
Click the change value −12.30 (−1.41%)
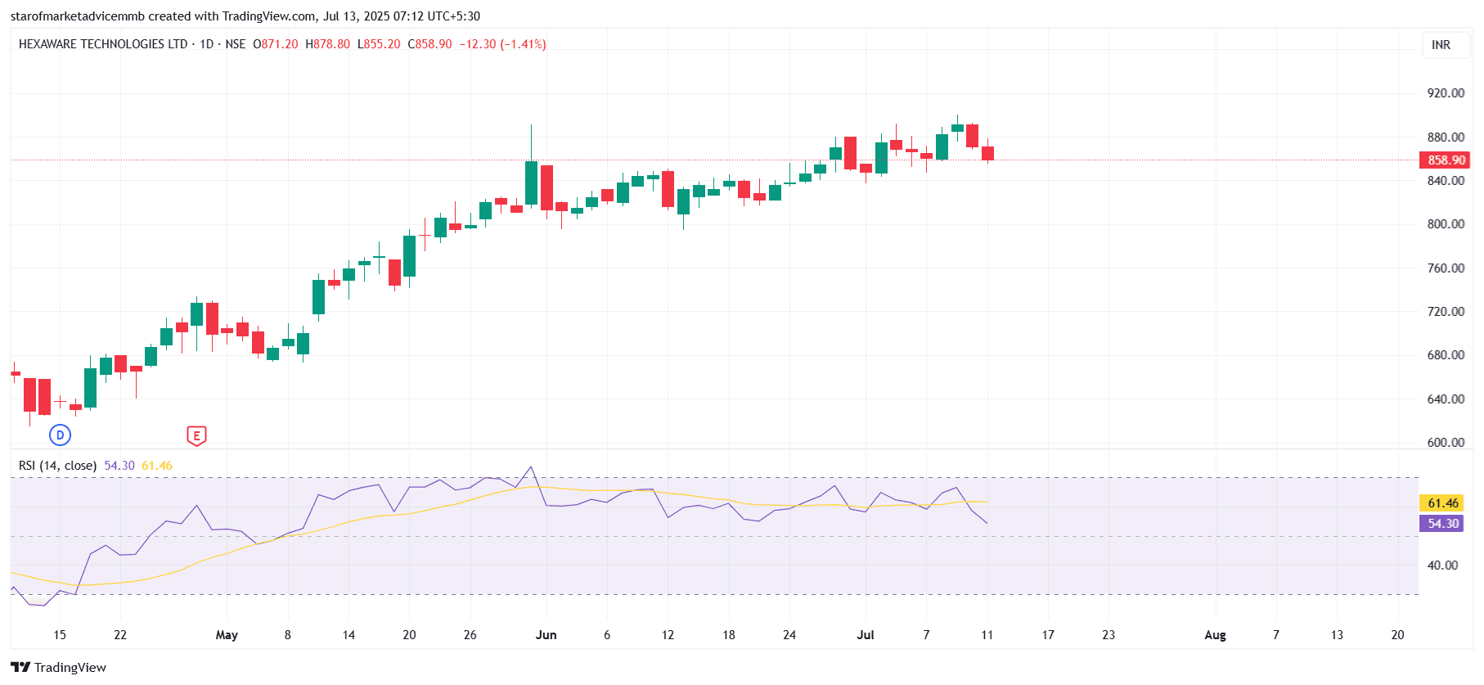pos(502,44)
